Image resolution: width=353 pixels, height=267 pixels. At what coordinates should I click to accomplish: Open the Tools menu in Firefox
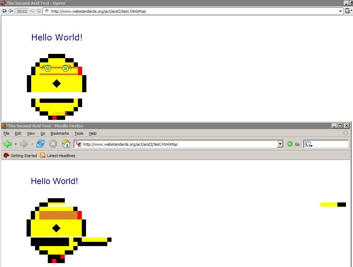click(x=79, y=133)
